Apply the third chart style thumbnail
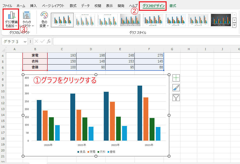 (x=108, y=20)
